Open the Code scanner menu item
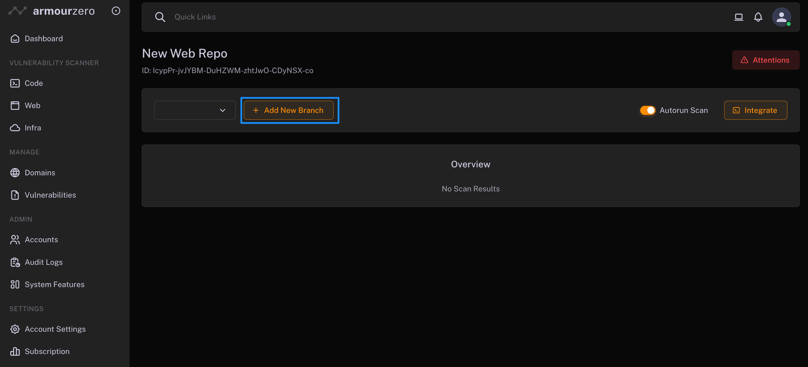The height and width of the screenshot is (367, 808). pyautogui.click(x=34, y=83)
